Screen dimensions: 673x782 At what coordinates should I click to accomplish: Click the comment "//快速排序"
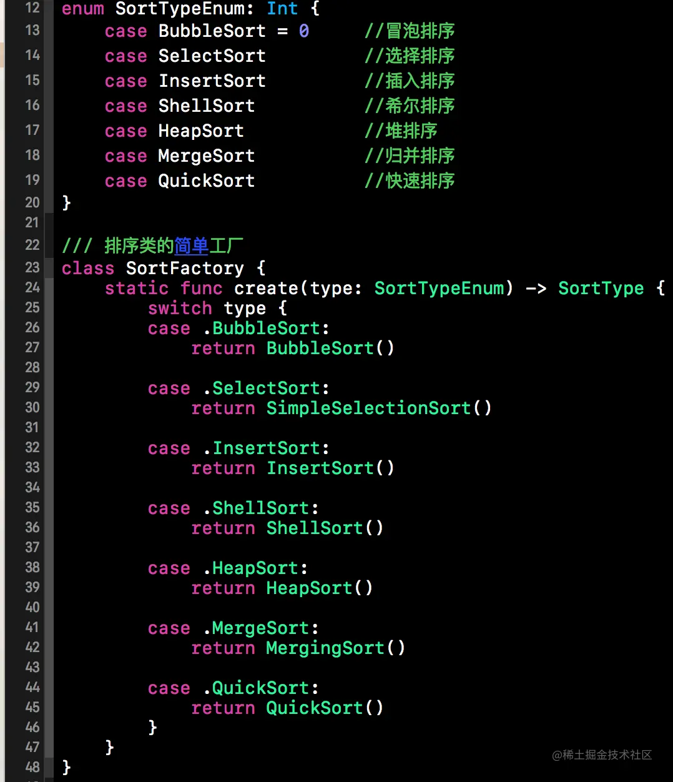click(x=410, y=181)
